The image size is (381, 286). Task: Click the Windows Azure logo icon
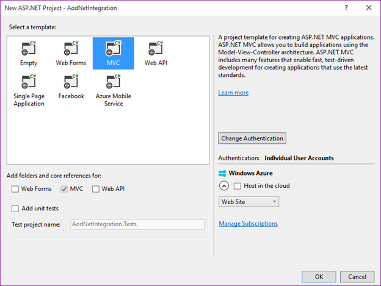tap(222, 173)
